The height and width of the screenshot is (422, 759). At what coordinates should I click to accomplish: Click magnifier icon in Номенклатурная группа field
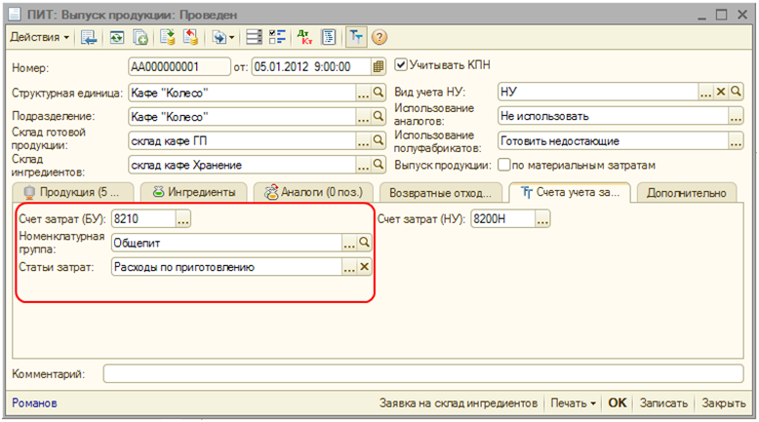tap(364, 243)
